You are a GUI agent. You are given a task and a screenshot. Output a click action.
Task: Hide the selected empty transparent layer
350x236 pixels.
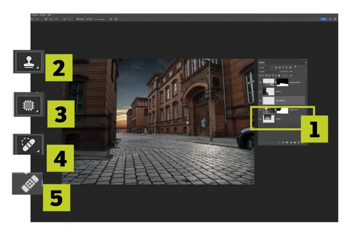point(260,101)
